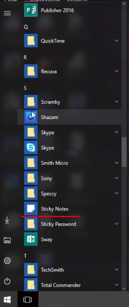Click the Windows Start button

point(7,299)
